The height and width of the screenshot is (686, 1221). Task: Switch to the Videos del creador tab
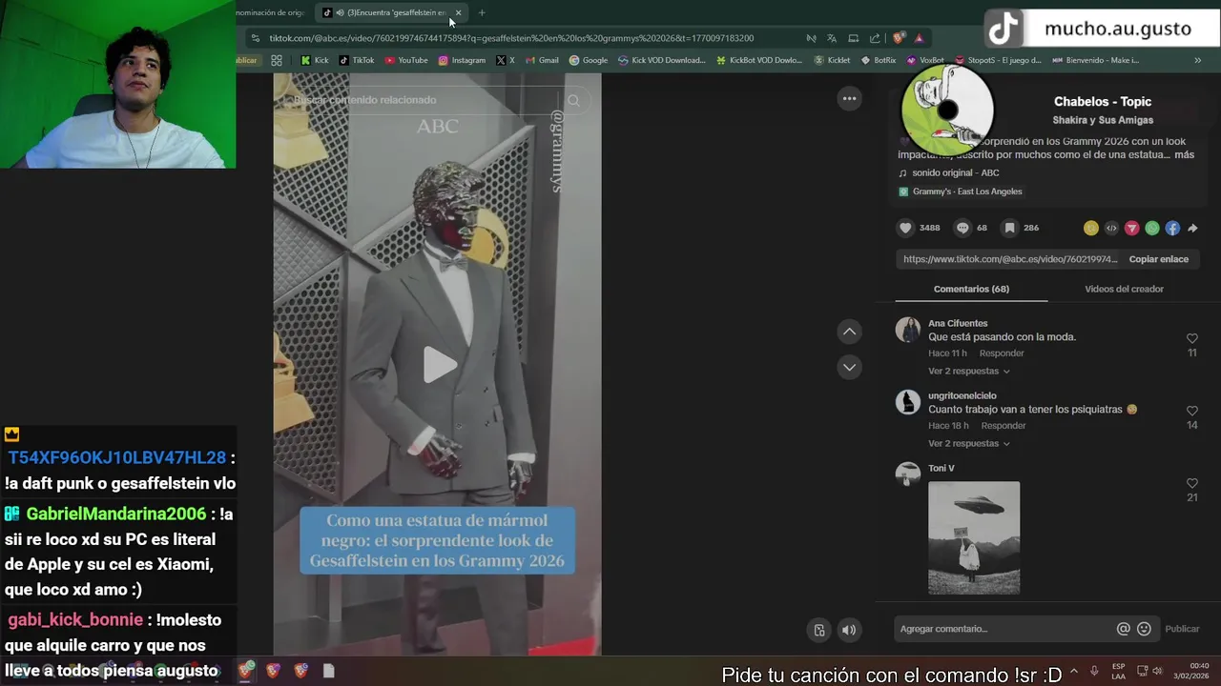[1124, 289]
